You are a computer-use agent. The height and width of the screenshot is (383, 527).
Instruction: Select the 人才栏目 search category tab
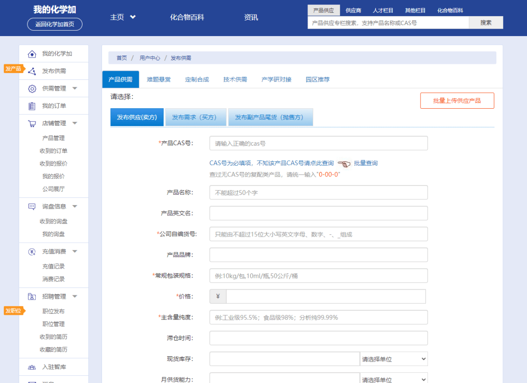[x=383, y=10]
